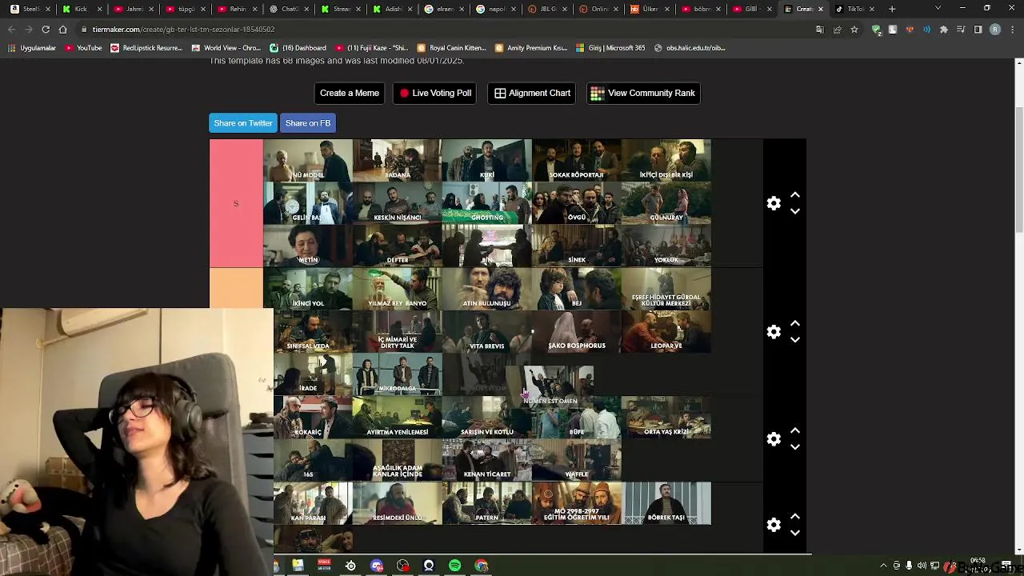This screenshot has height=576, width=1024.
Task: Start a Live Voting Poll
Action: [435, 93]
